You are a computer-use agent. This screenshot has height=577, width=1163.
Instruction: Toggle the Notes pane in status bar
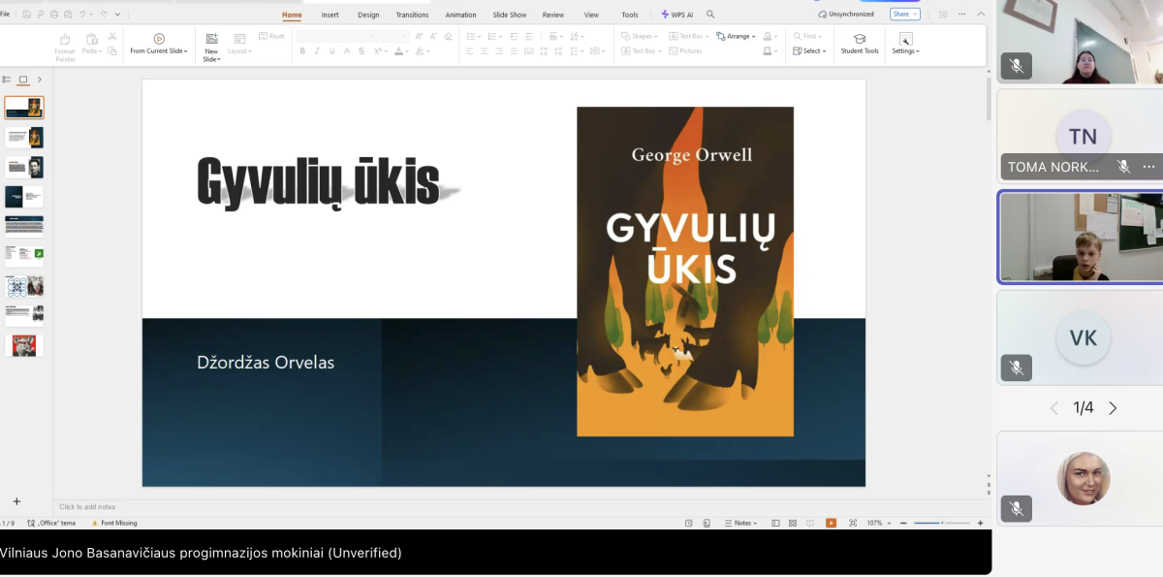tap(741, 523)
